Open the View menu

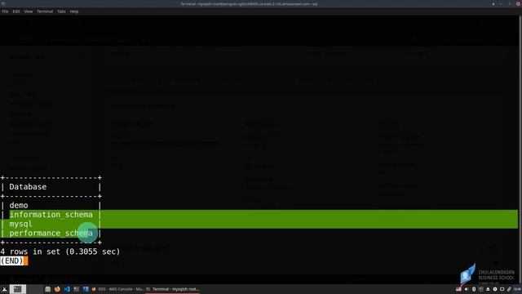(x=29, y=11)
